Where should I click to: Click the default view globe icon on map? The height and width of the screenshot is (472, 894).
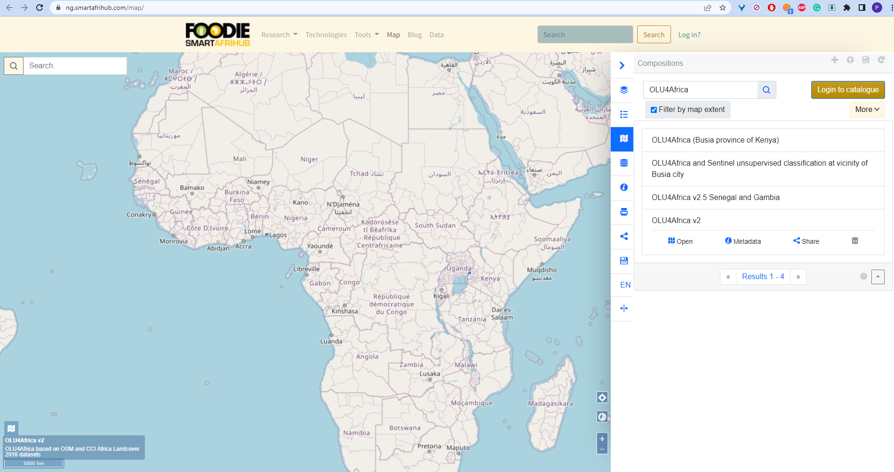(602, 417)
